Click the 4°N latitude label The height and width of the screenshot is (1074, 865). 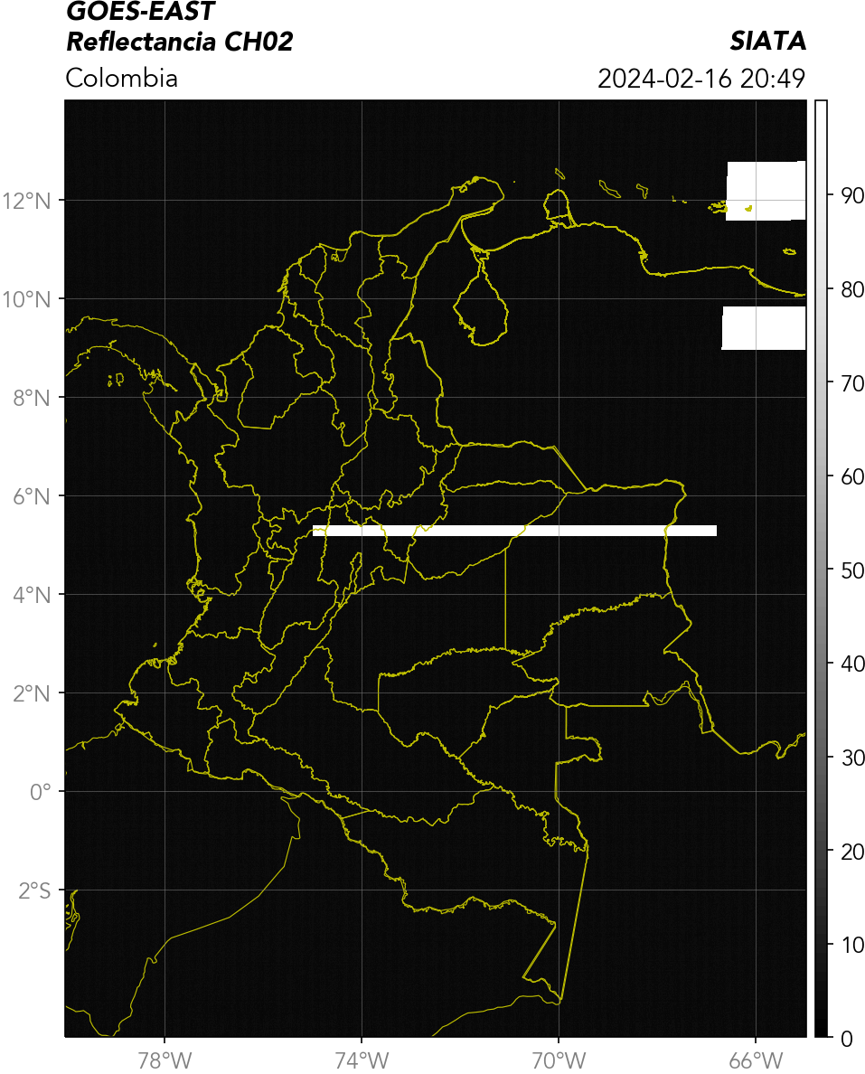pyautogui.click(x=32, y=595)
